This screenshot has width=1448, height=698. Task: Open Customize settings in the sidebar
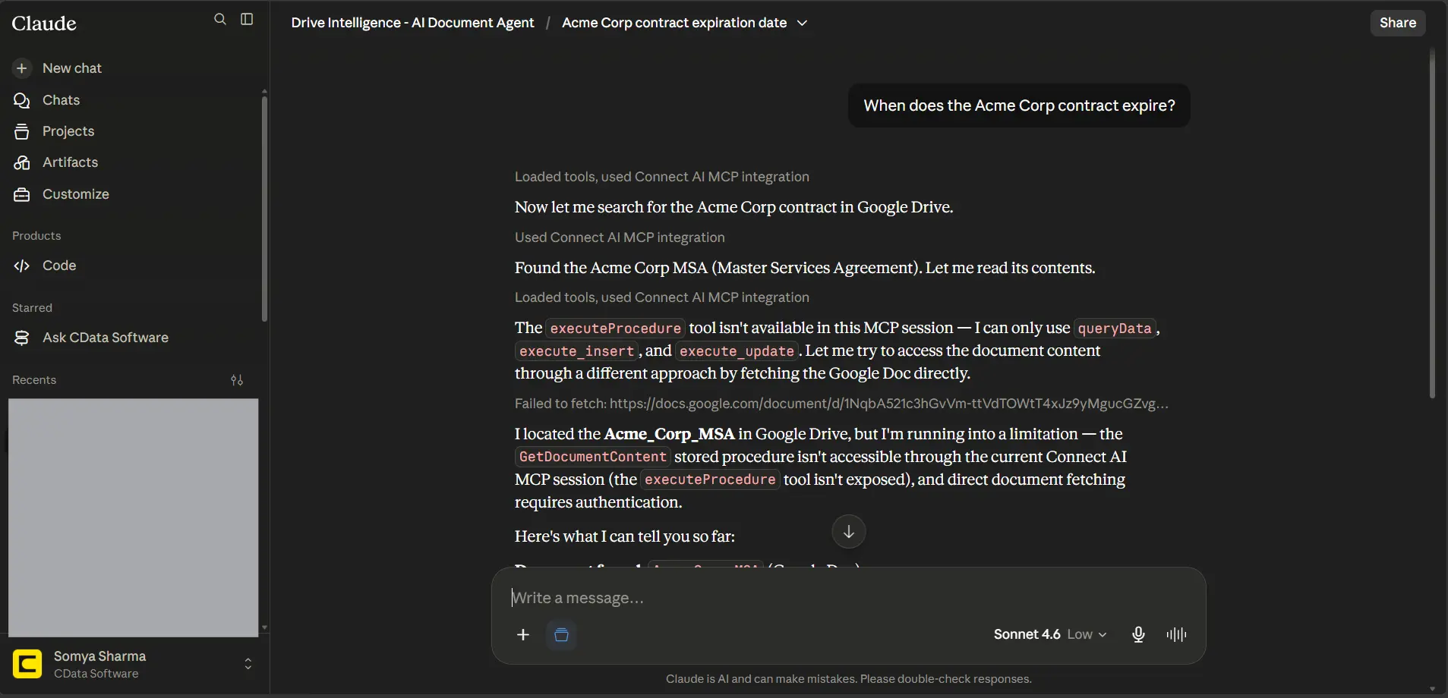coord(76,194)
